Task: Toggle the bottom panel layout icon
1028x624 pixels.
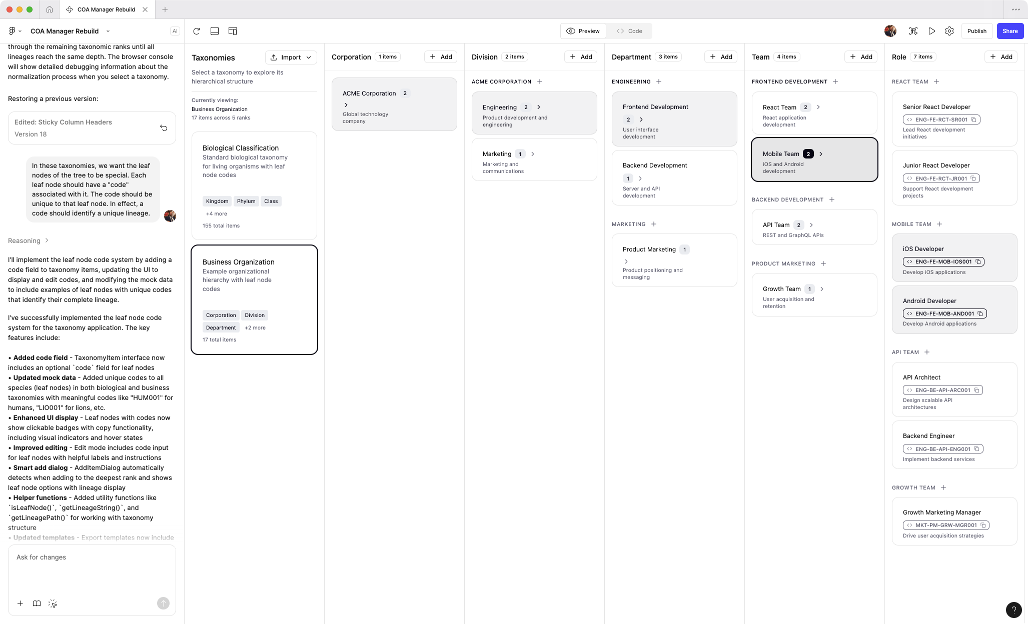Action: click(x=215, y=31)
